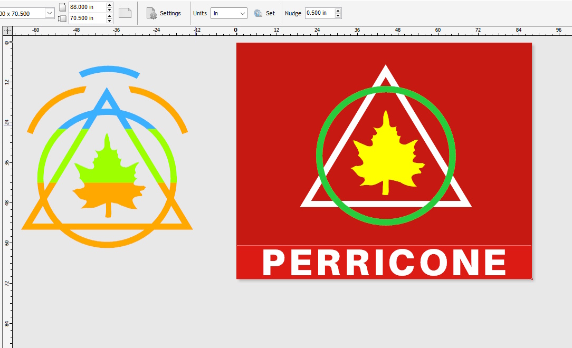Expand the page size preset dropdown
The height and width of the screenshot is (348, 572).
point(50,13)
